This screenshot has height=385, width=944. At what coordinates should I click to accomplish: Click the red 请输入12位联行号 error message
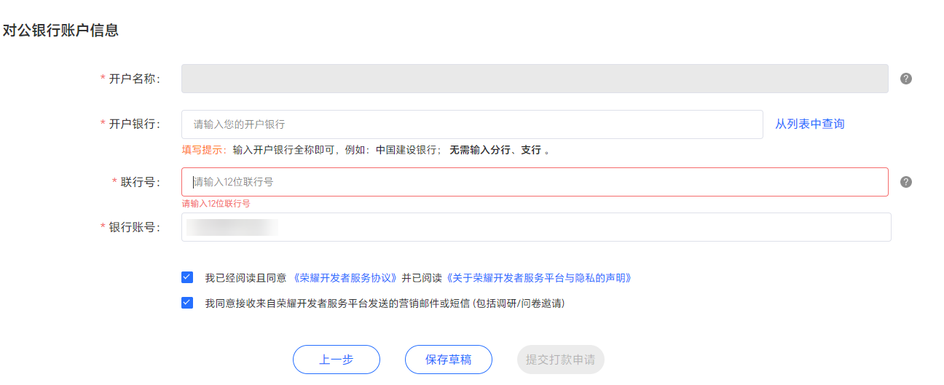coord(216,204)
